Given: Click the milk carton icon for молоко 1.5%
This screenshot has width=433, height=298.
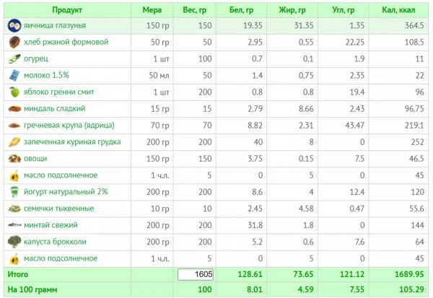Looking at the screenshot, I should coord(14,75).
